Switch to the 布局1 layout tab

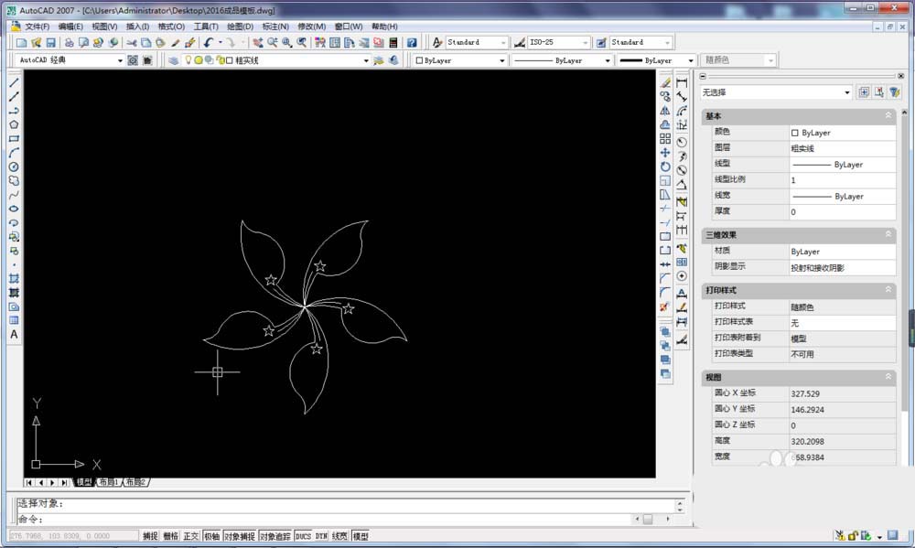pyautogui.click(x=107, y=480)
